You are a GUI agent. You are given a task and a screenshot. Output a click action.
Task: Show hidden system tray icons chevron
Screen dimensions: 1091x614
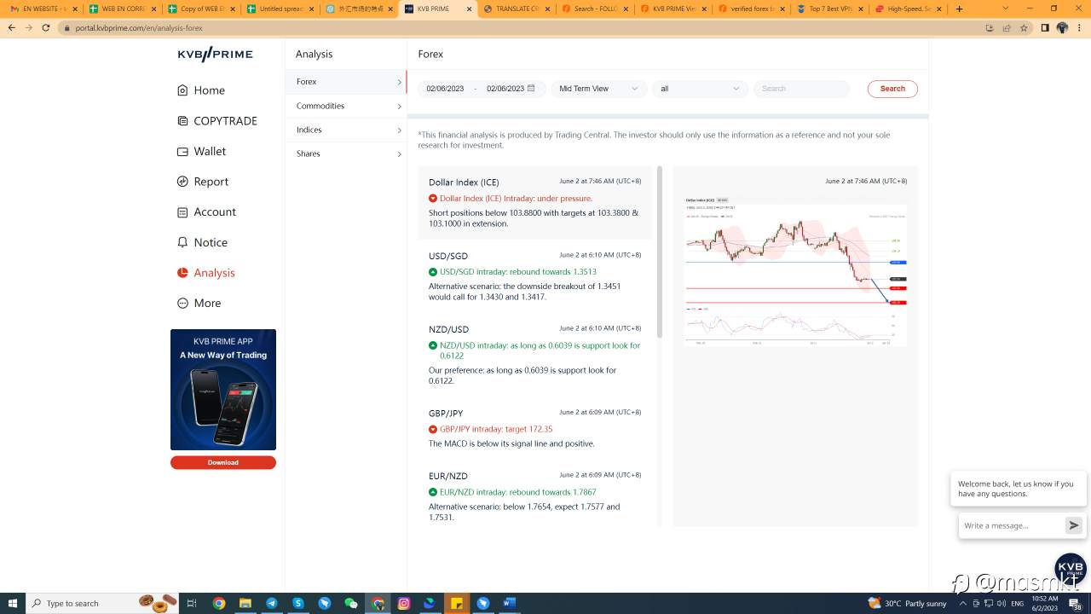(x=963, y=603)
